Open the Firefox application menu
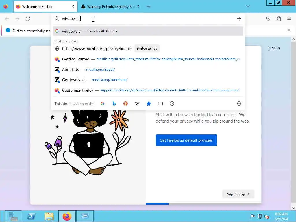The width and height of the screenshot is (296, 222). [289, 18]
